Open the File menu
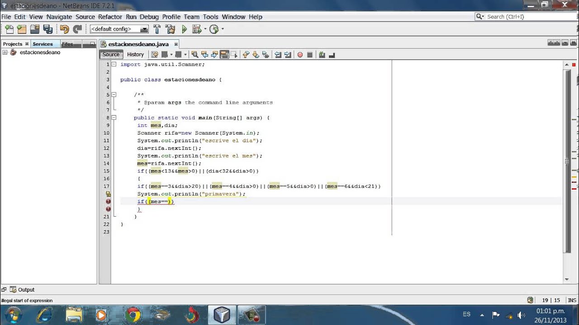 pyautogui.click(x=6, y=17)
